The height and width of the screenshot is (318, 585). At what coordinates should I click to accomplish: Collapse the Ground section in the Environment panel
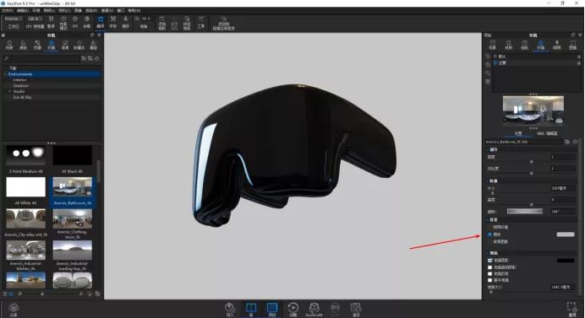tap(488, 253)
